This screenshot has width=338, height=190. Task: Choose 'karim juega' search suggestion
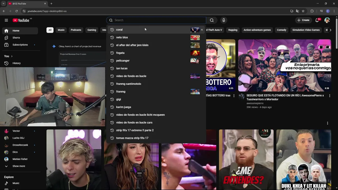click(x=156, y=107)
